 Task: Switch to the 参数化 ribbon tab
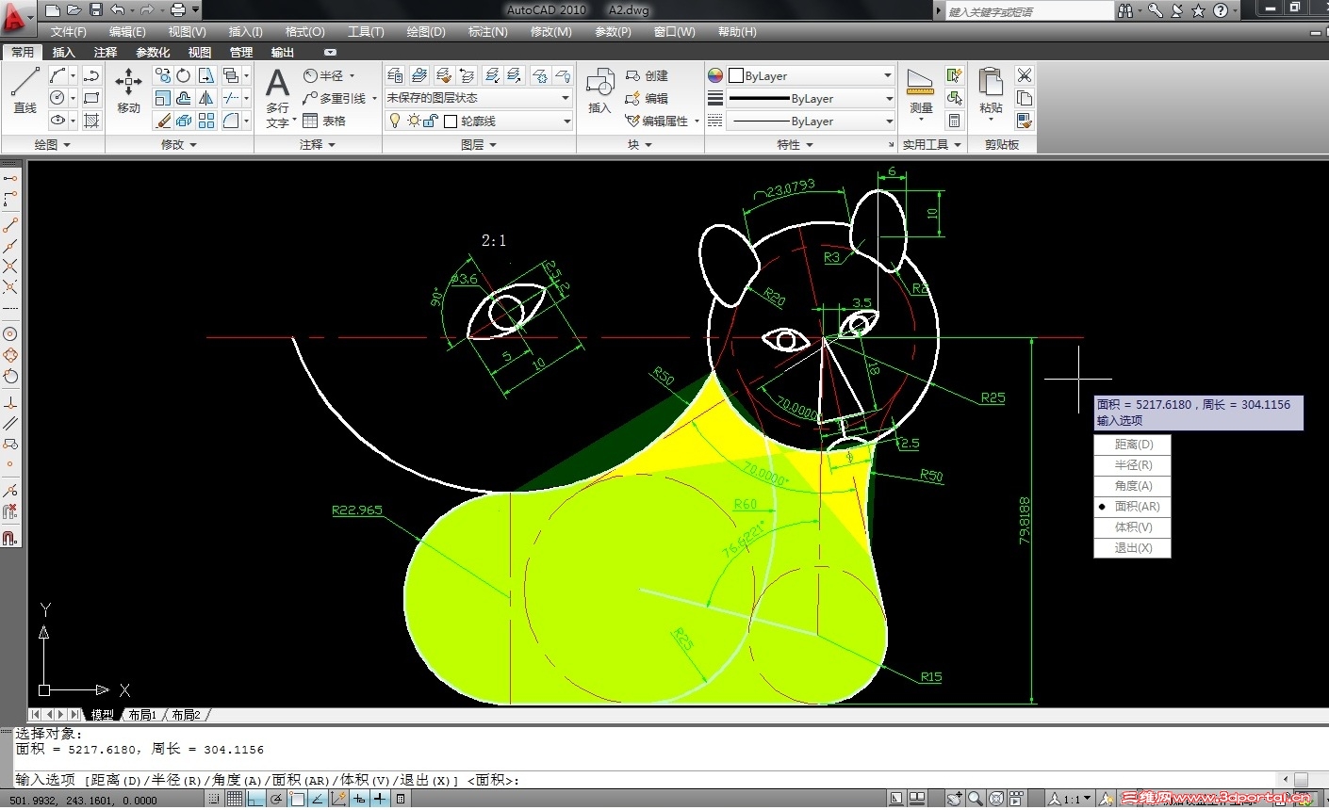[x=153, y=53]
